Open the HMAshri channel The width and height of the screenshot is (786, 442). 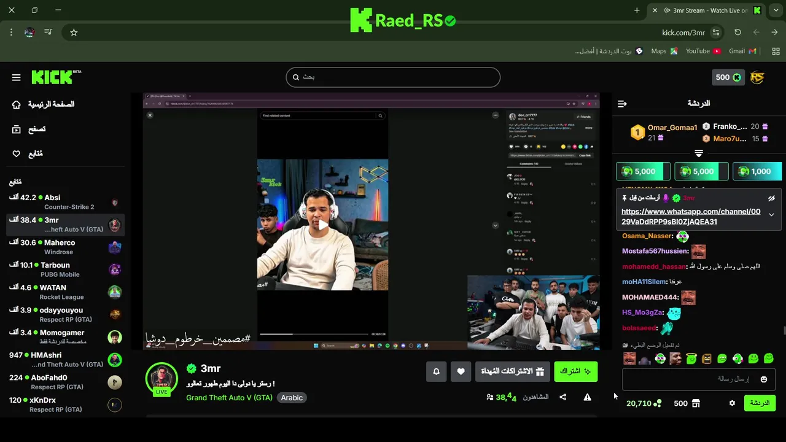click(x=65, y=360)
